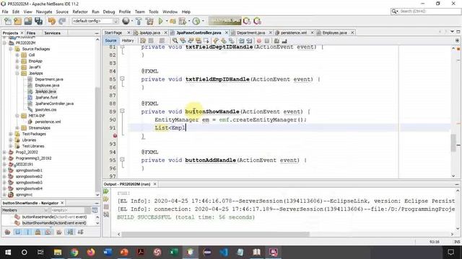462x259 pixels.
Task: Click the Profile Project clock icon
Action: (196, 21)
